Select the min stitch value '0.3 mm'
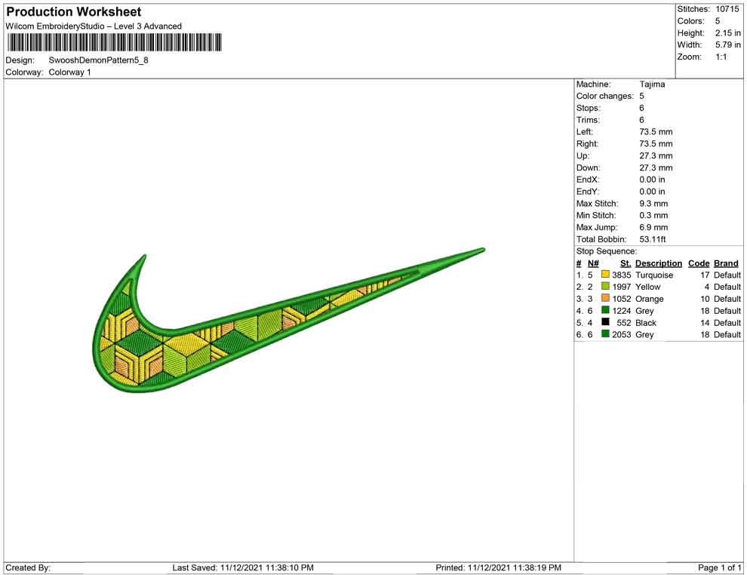This screenshot has width=747, height=575. (x=653, y=215)
